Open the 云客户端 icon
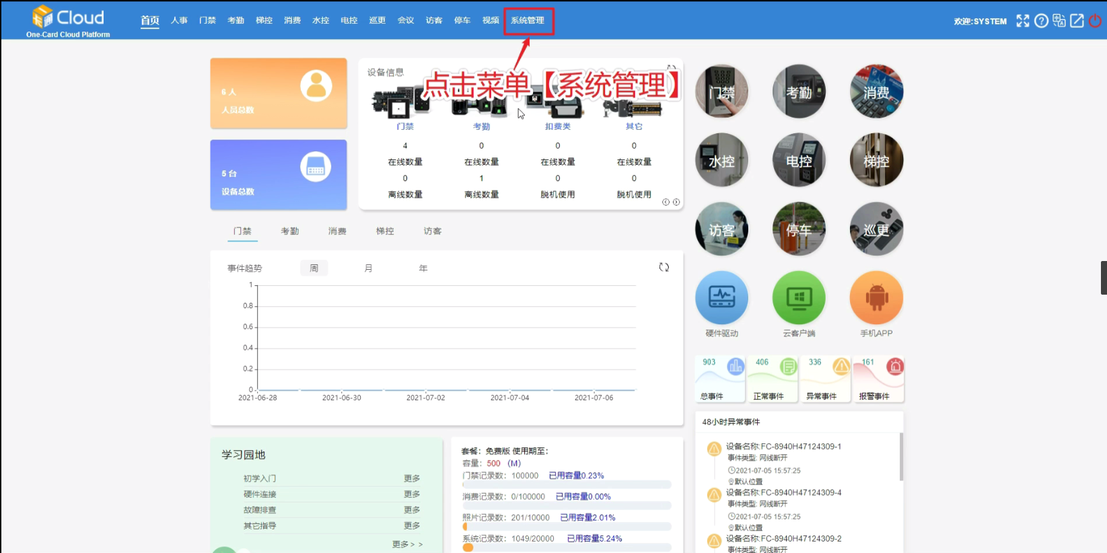 799,298
